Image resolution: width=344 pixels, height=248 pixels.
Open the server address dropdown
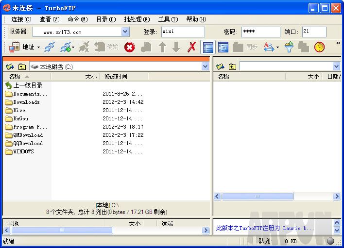(x=125, y=32)
